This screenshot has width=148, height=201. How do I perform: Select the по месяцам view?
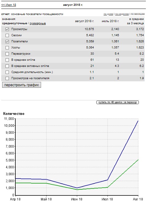click(x=138, y=14)
